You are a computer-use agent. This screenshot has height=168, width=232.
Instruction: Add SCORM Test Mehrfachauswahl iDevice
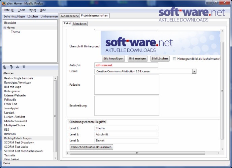pos(24,151)
